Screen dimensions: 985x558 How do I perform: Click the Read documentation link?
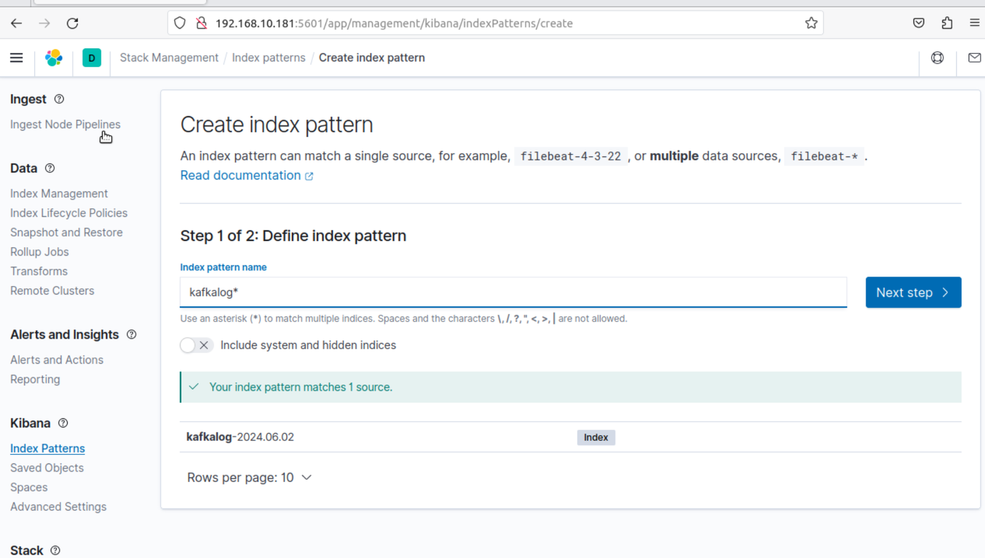[x=240, y=175]
